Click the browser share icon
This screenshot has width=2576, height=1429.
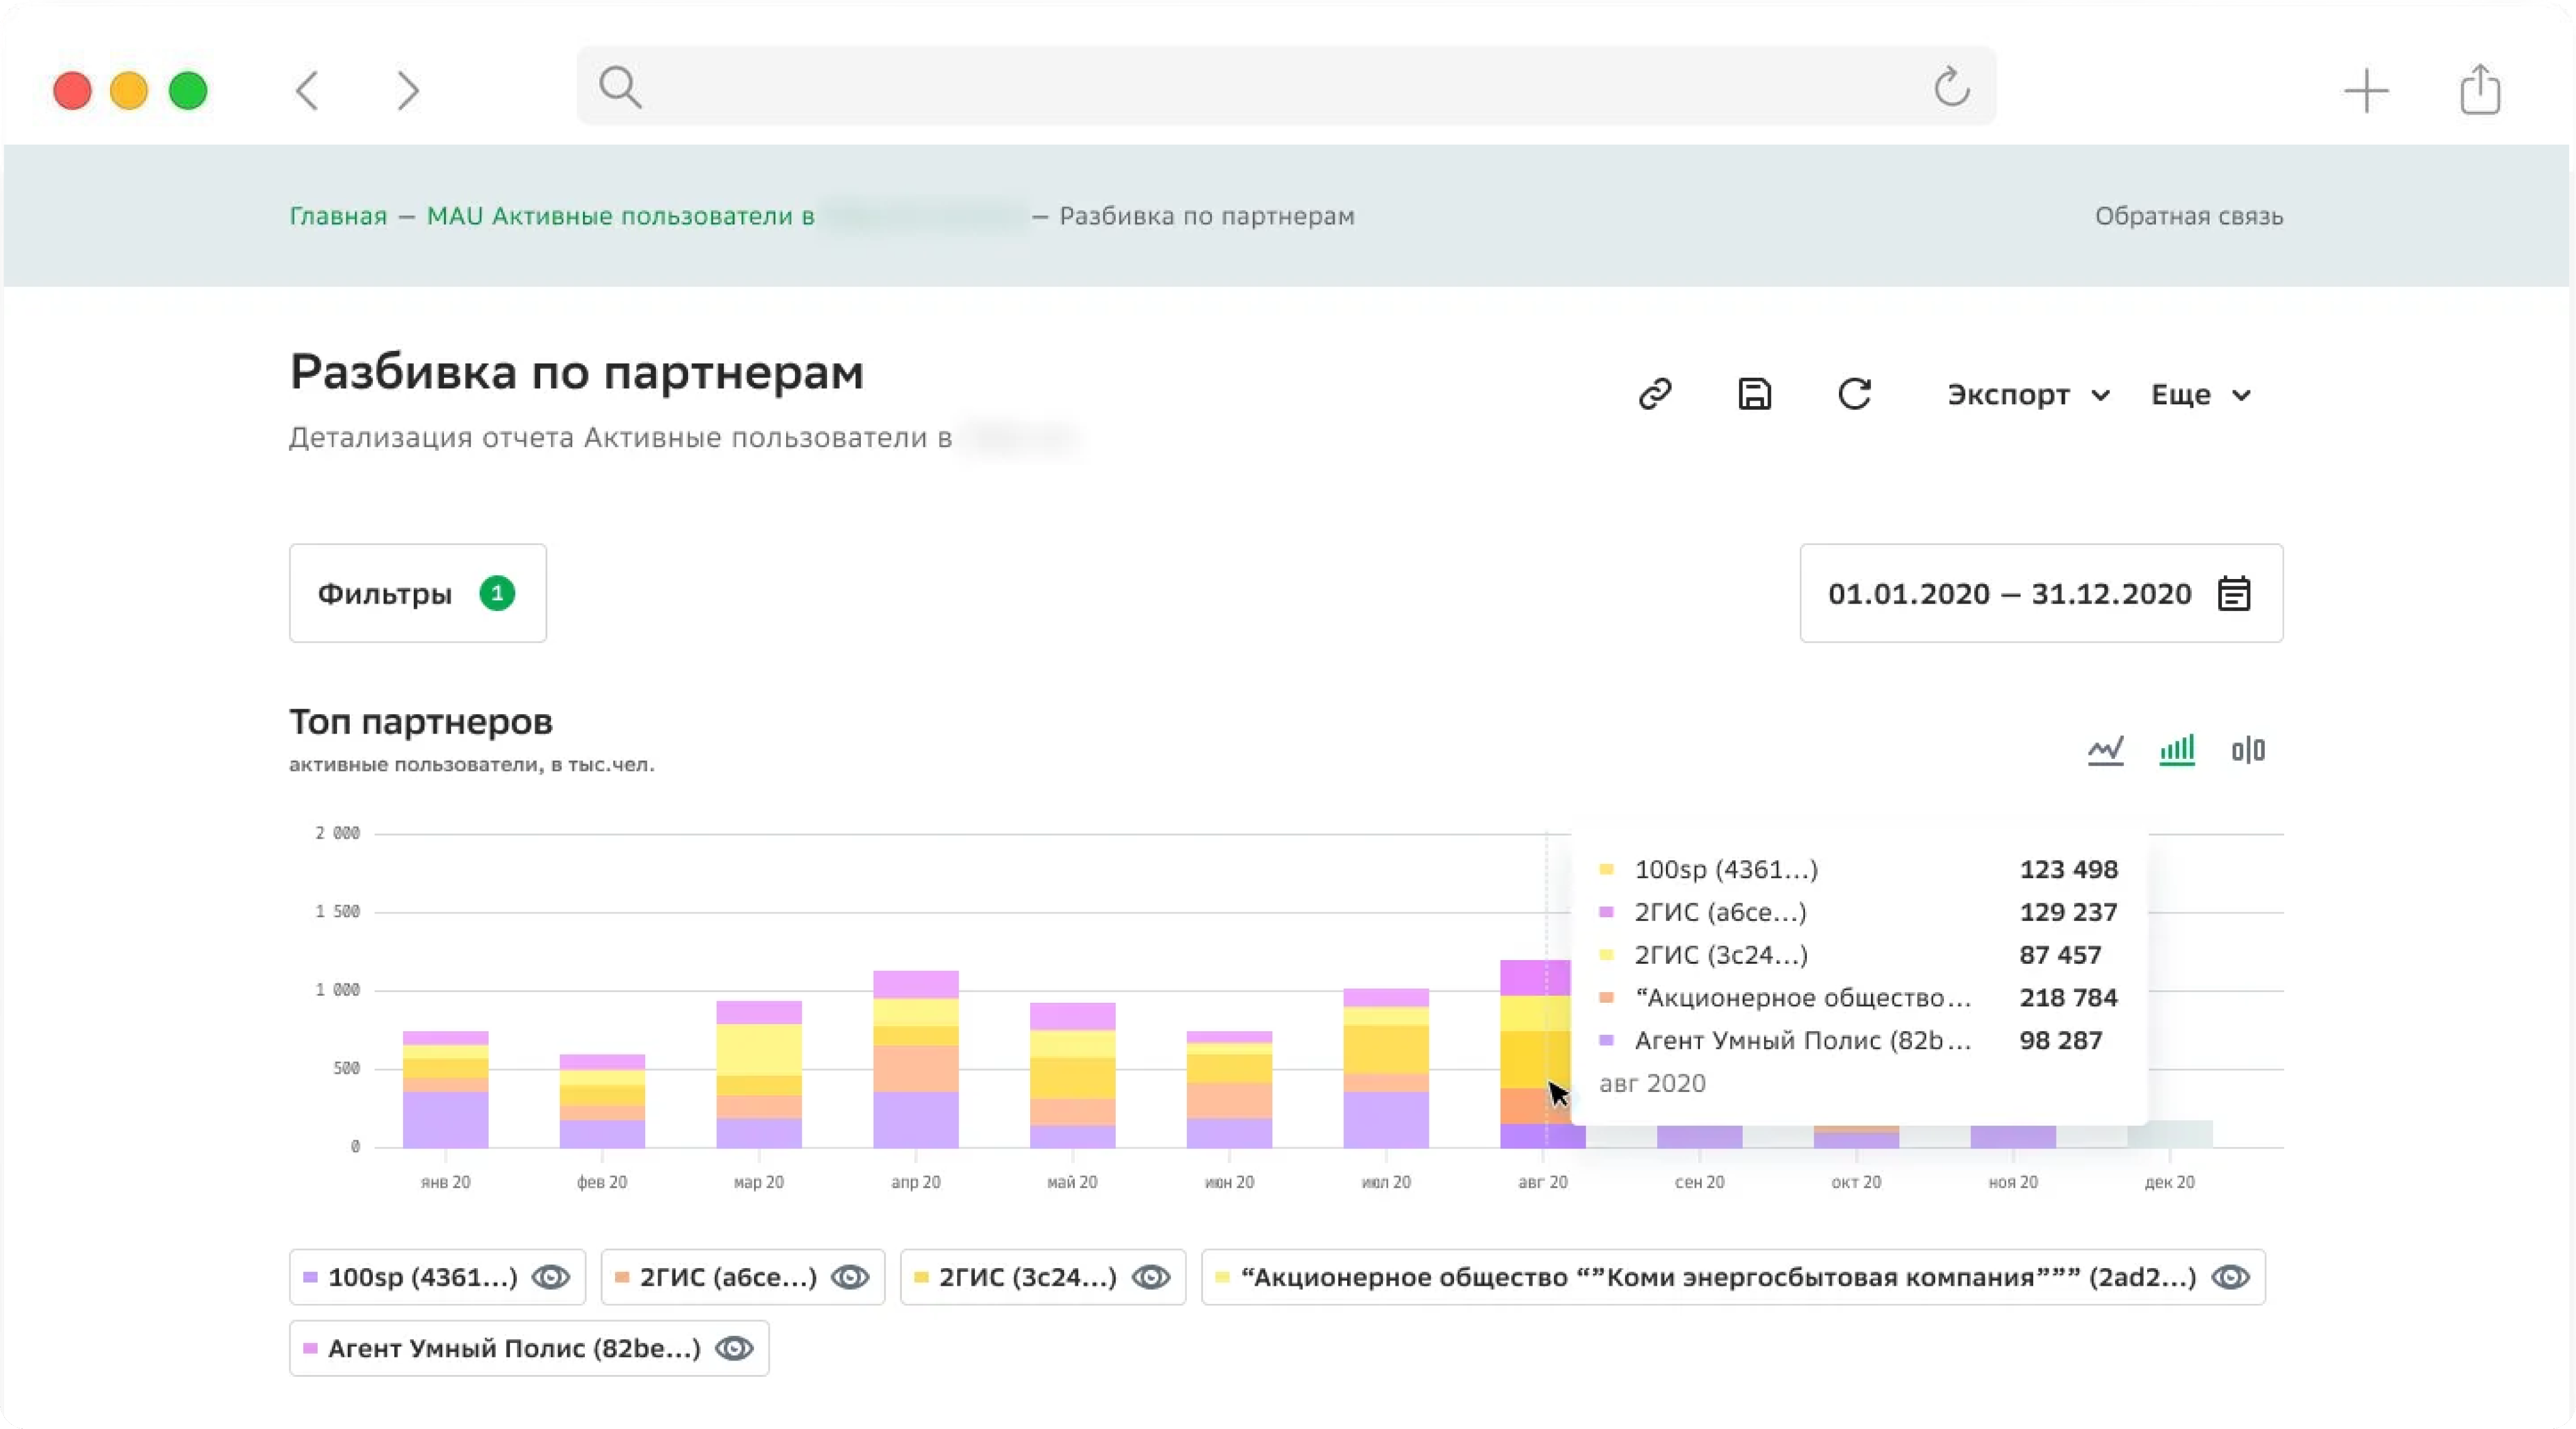pyautogui.click(x=2480, y=90)
